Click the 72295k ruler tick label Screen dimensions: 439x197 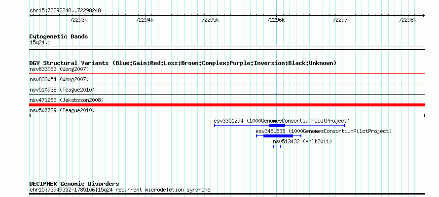pyautogui.click(x=211, y=20)
